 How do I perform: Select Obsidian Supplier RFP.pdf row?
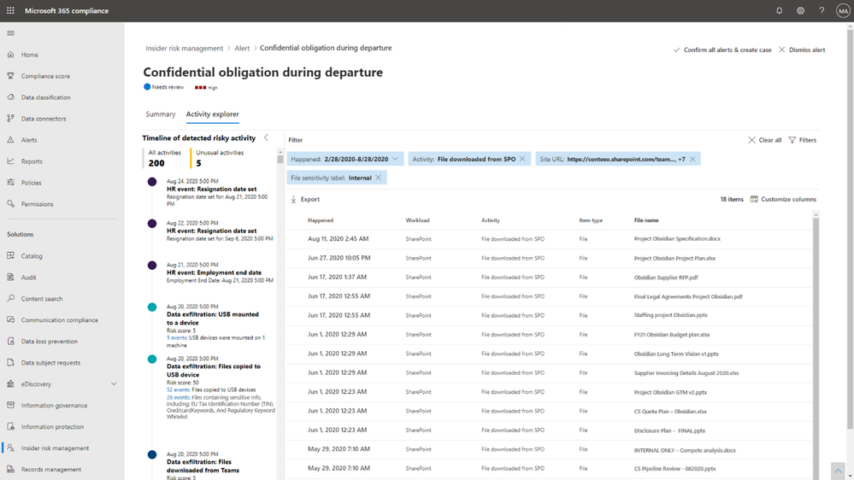tap(550, 277)
